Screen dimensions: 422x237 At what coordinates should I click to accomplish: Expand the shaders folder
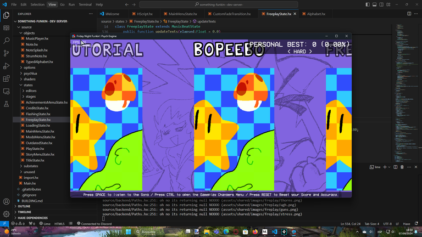tap(29, 79)
